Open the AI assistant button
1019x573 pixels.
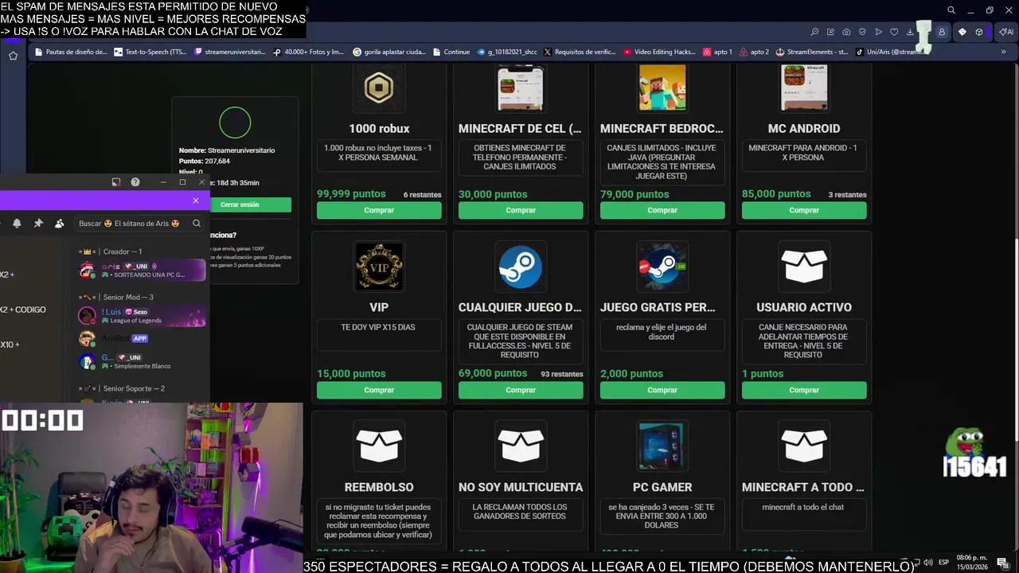pyautogui.click(x=1006, y=32)
